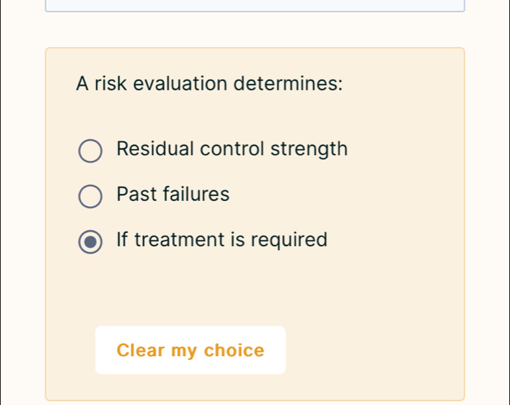Click the "Past failures" answer label
This screenshot has width=510, height=405.
(173, 194)
